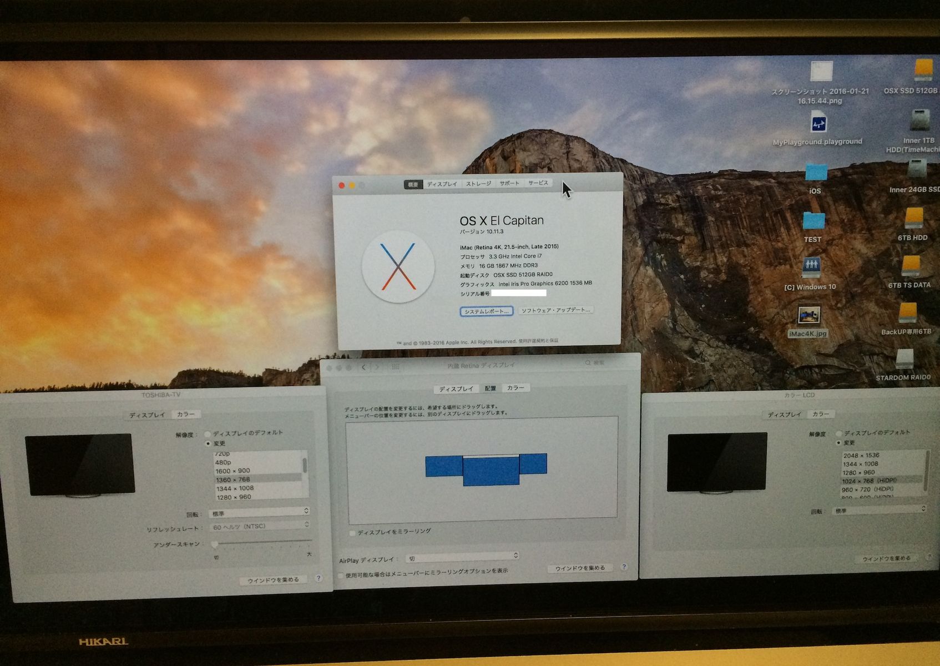
Task: Switch to 概要 tab in About This Mac
Action: click(x=413, y=185)
